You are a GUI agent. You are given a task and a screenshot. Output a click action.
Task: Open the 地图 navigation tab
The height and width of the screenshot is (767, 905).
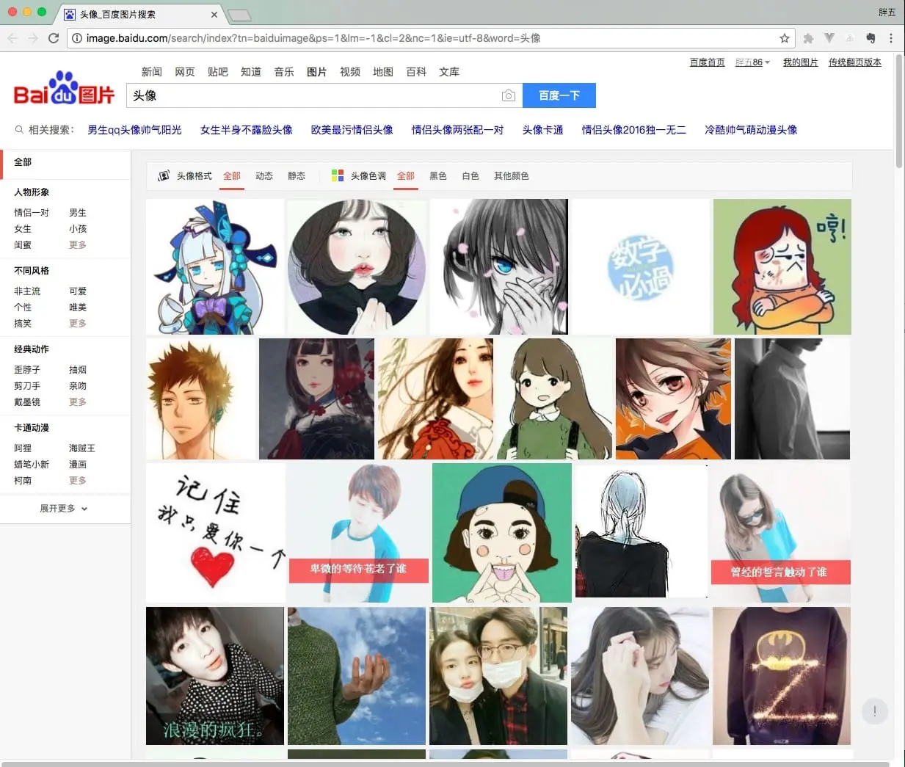coord(383,72)
